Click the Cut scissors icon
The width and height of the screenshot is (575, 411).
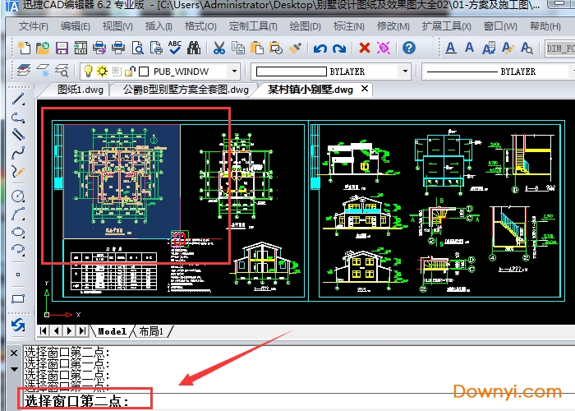(x=218, y=48)
